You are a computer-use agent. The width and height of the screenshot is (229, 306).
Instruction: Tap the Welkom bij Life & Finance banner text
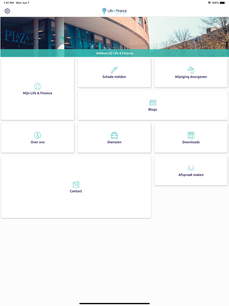coord(114,53)
